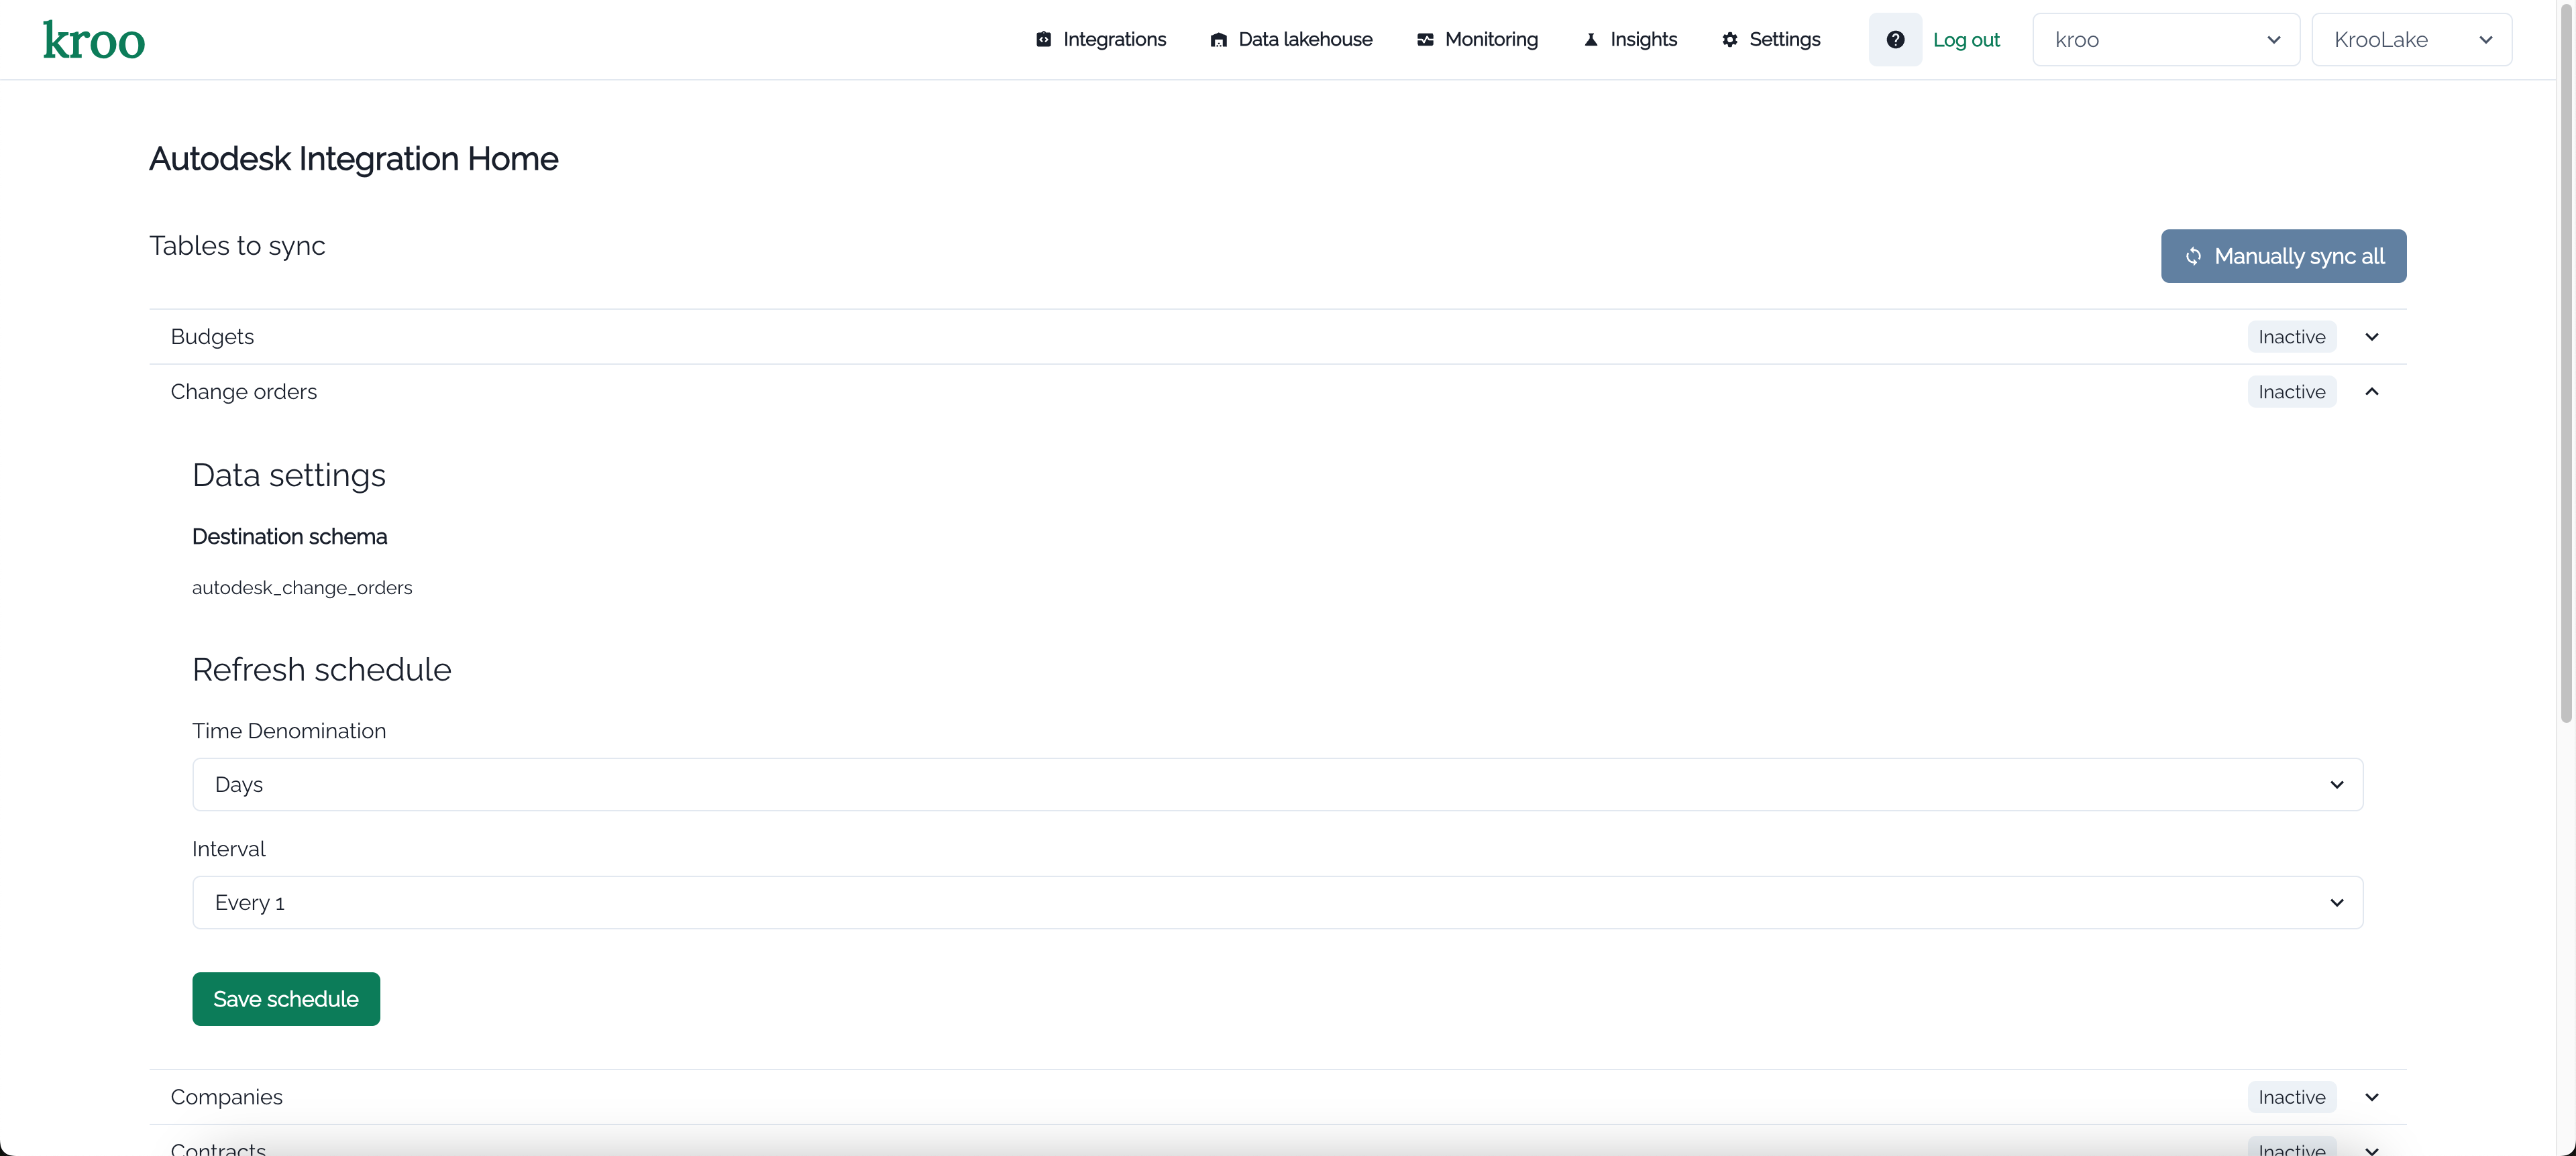Open the Interval Every 1 dropdown

(1277, 903)
